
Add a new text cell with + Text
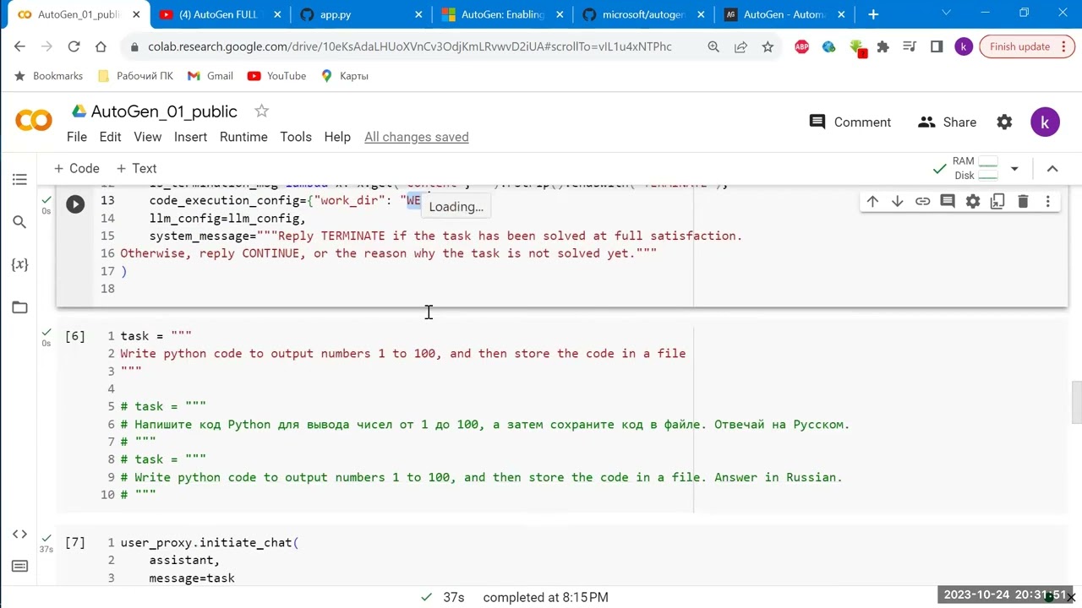pos(136,169)
